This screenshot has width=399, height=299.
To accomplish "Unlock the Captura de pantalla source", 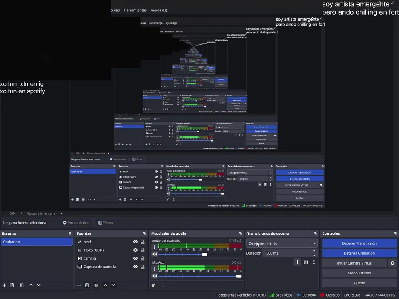I will [143, 267].
